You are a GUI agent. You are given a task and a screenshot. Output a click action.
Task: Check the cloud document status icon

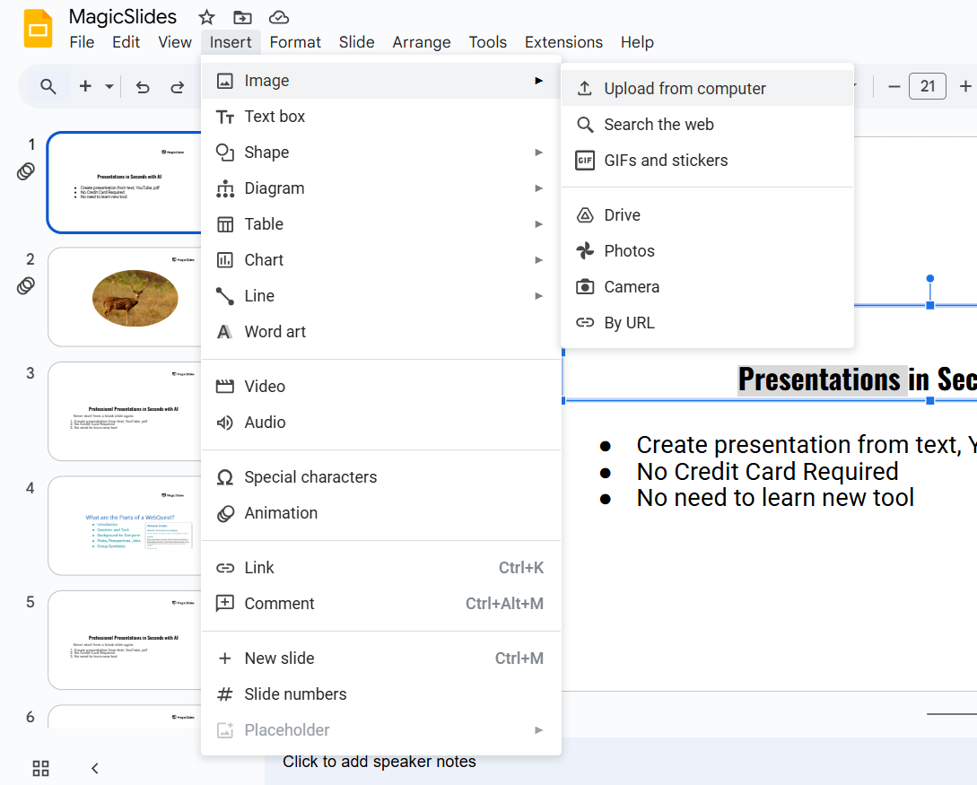278,17
